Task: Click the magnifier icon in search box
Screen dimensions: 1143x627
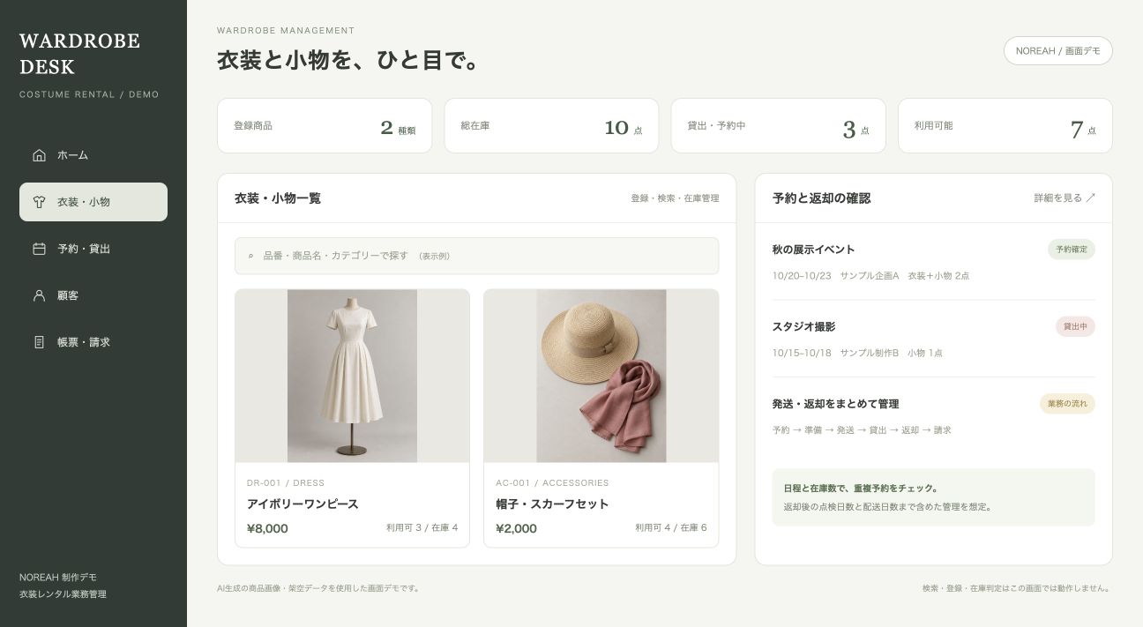Action: click(x=250, y=256)
